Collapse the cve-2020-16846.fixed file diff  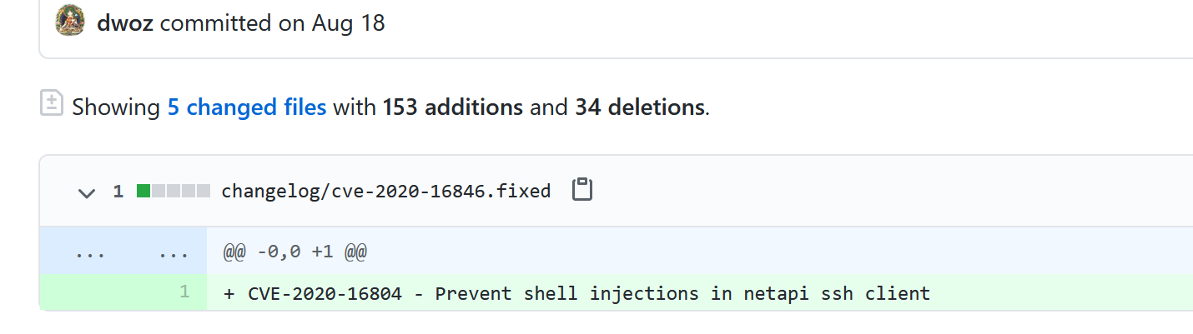pyautogui.click(x=86, y=192)
